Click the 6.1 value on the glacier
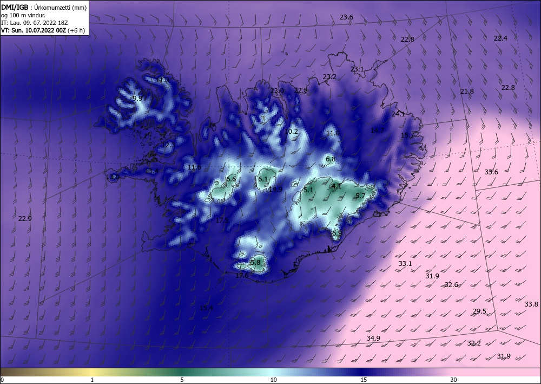Screen dimensions: 541x384 point(263,179)
